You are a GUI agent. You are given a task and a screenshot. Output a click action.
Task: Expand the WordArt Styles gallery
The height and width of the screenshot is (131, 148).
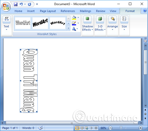click(69, 28)
